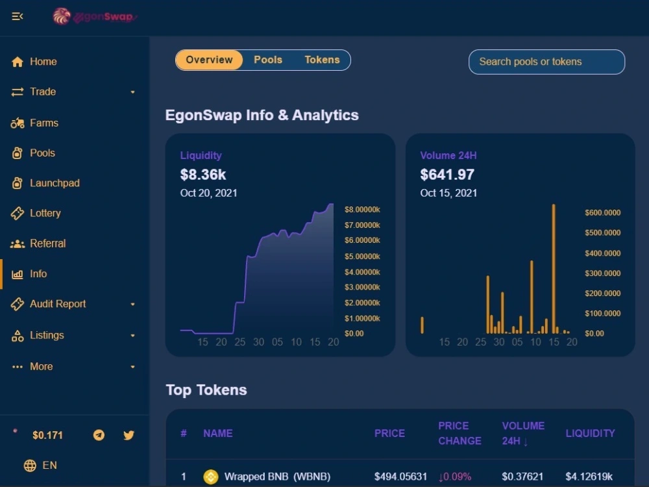Click the Wrapped BNB token logo
The image size is (649, 487).
pyautogui.click(x=211, y=477)
